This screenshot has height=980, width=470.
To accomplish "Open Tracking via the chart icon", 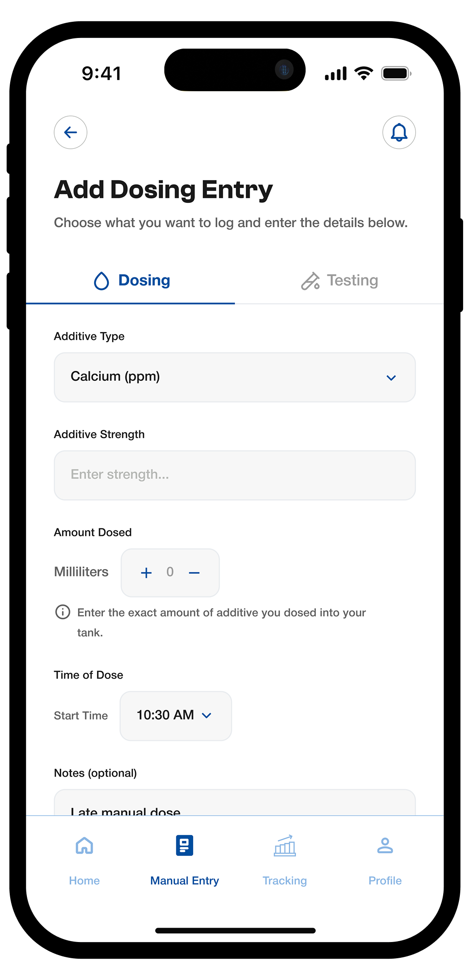I will [x=285, y=846].
